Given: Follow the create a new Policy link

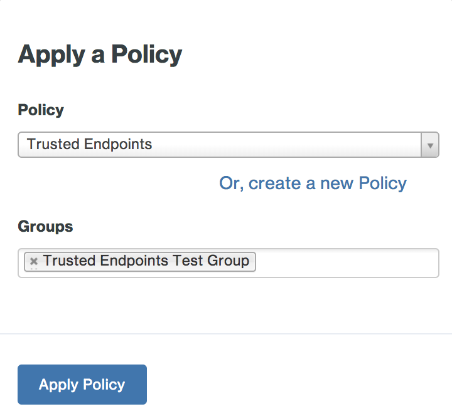Looking at the screenshot, I should pyautogui.click(x=313, y=183).
